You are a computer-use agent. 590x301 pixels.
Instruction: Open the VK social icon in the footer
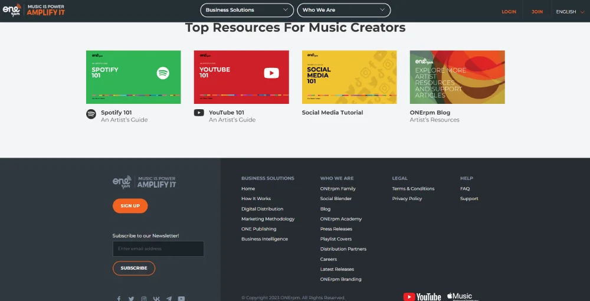(156, 299)
